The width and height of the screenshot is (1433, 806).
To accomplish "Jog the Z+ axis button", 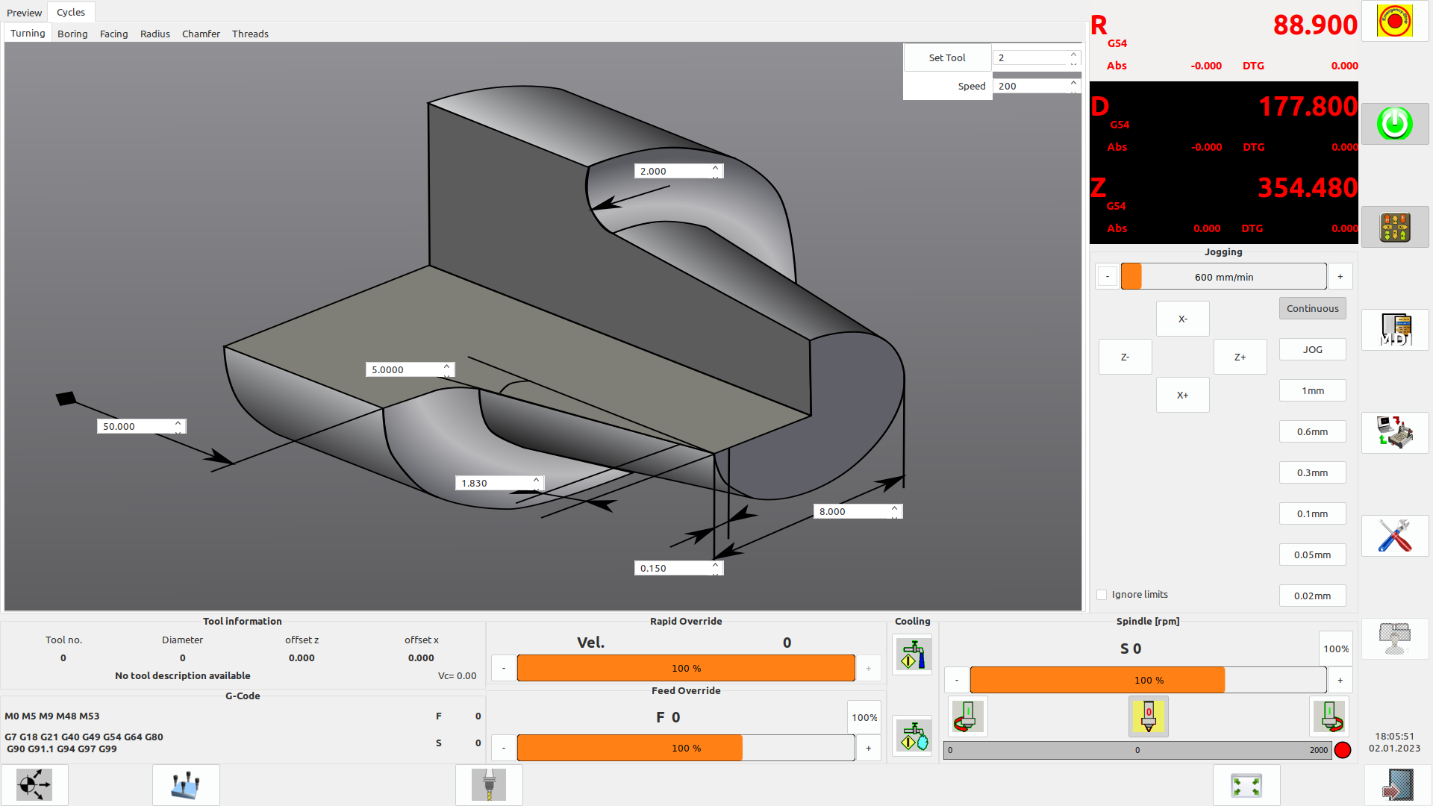I will pyautogui.click(x=1240, y=357).
